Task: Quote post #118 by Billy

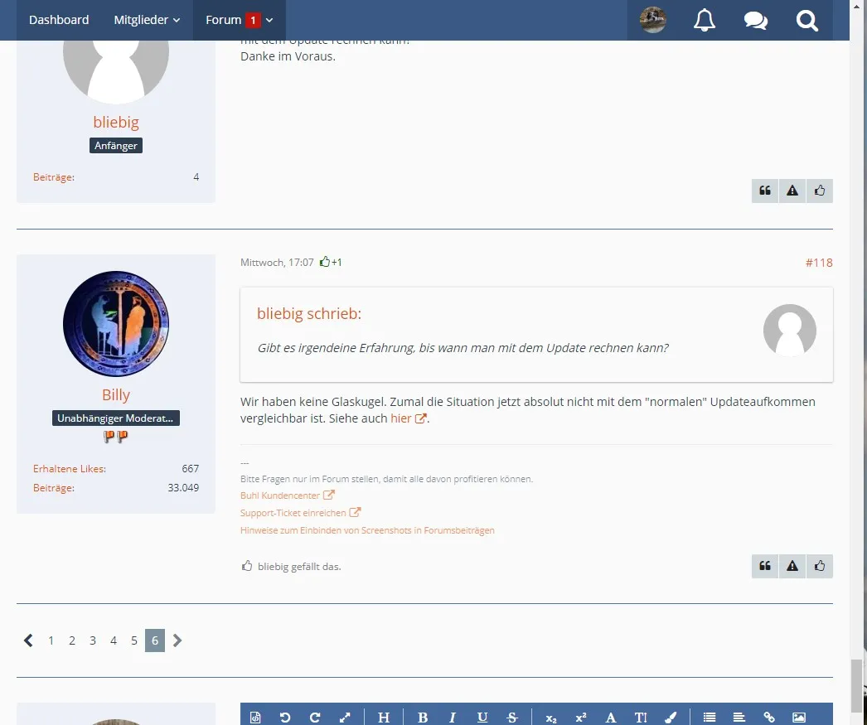Action: 765,566
